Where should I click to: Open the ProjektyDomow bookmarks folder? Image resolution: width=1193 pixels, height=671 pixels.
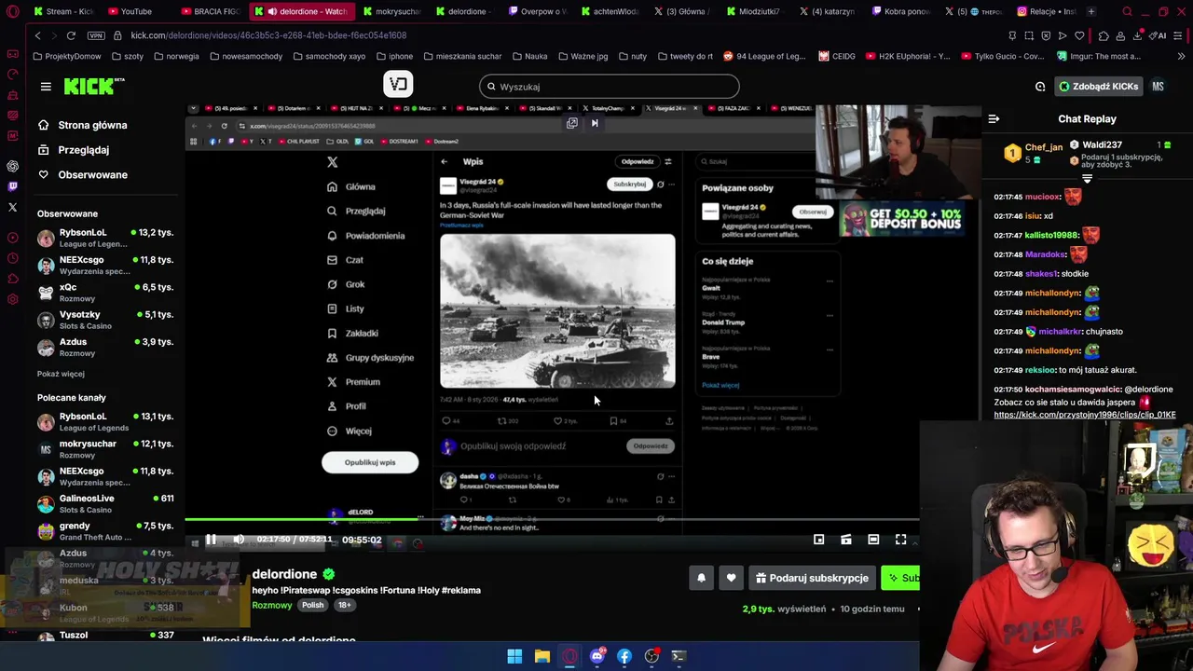click(x=67, y=56)
